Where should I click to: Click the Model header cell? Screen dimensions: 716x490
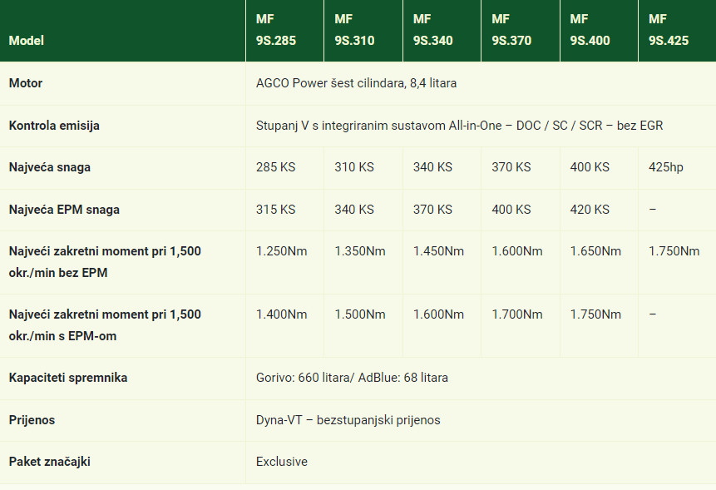(x=27, y=41)
